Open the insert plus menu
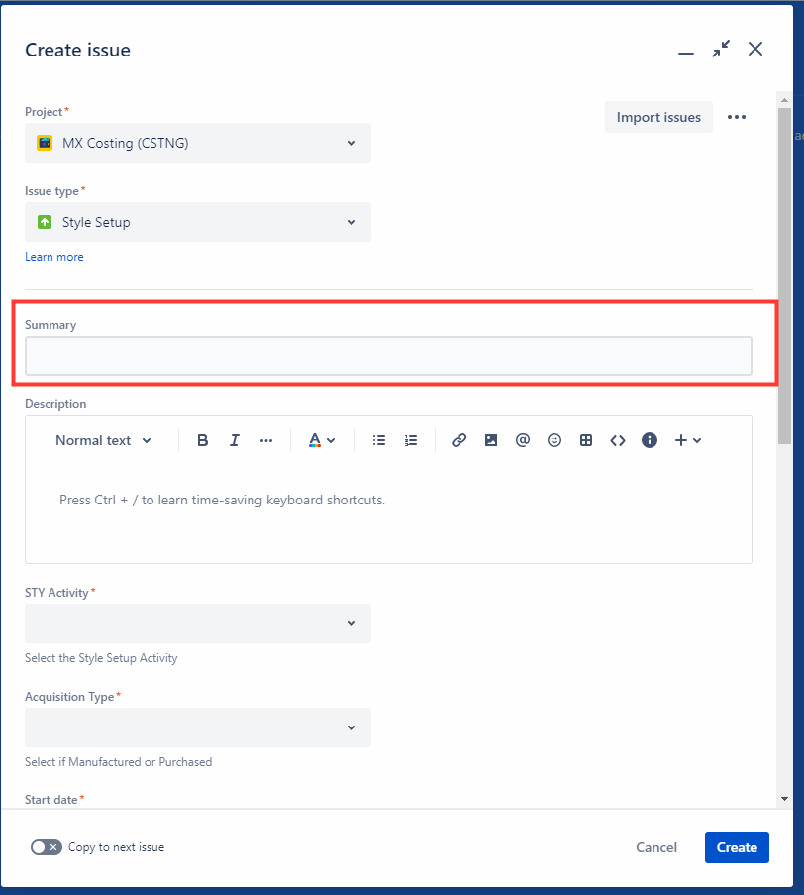The height and width of the screenshot is (895, 804). click(x=688, y=440)
